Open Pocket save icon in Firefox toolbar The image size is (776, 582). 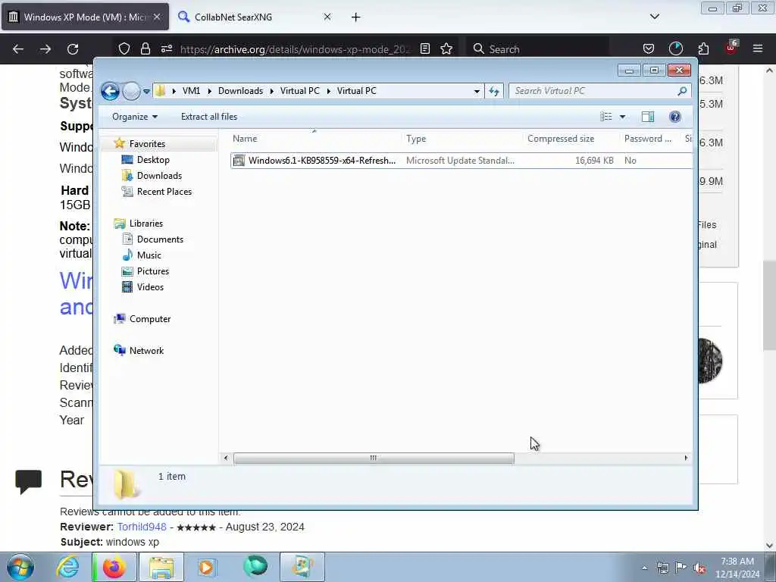(649, 48)
